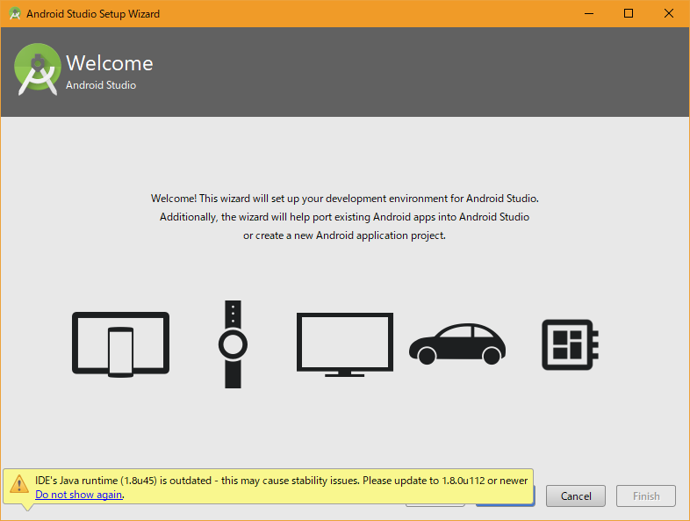Click the Android Studio logo in header
The height and width of the screenshot is (521, 690).
37,71
